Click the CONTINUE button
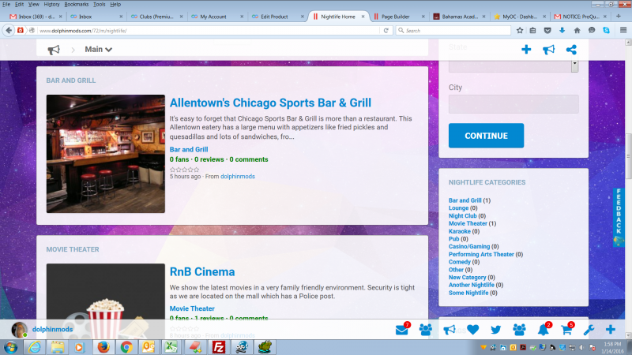The height and width of the screenshot is (355, 632). pyautogui.click(x=486, y=136)
